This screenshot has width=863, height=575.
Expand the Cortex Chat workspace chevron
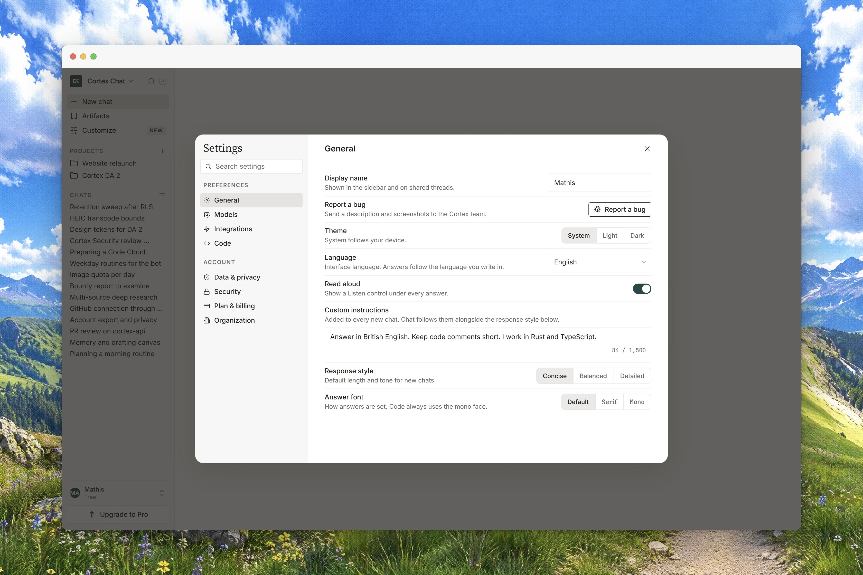point(131,81)
